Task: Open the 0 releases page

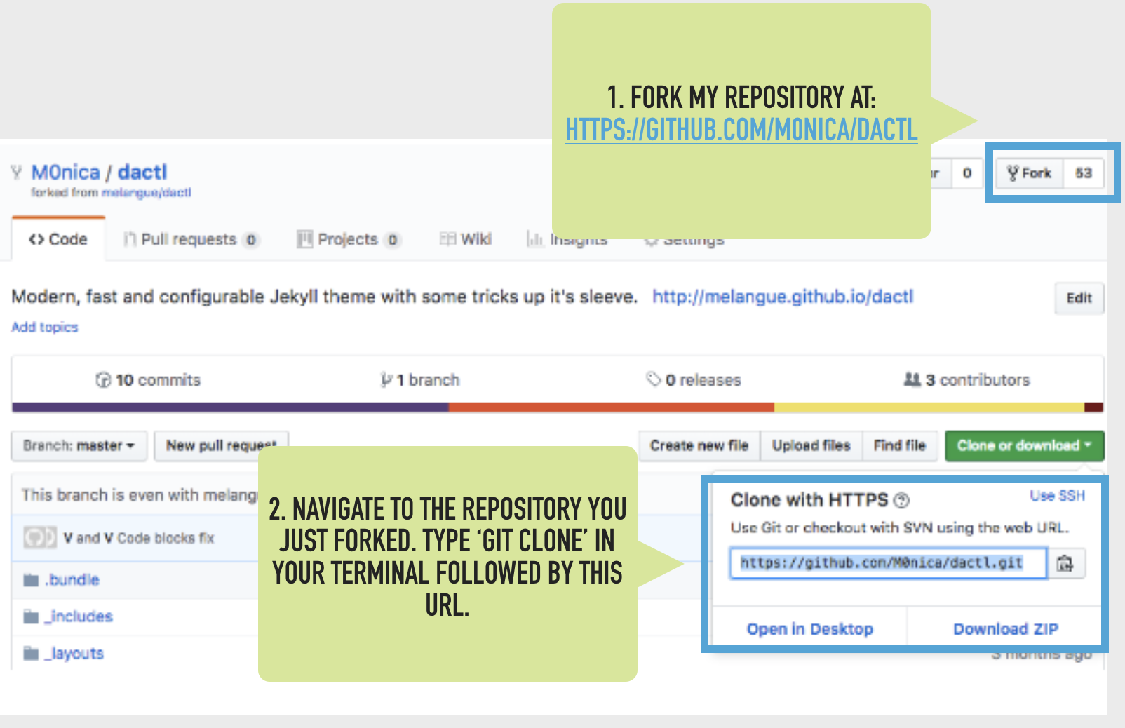Action: coord(694,380)
